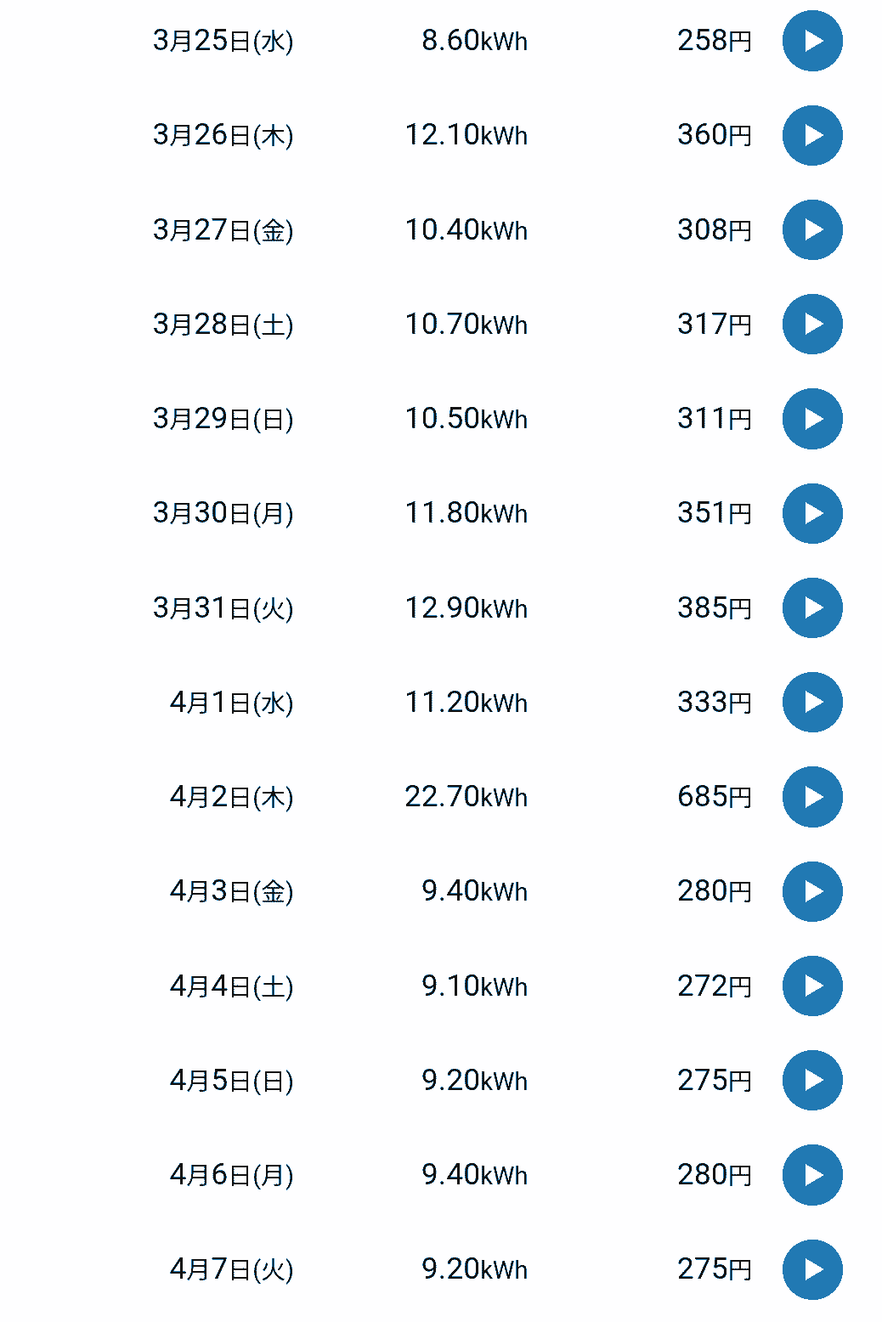The height and width of the screenshot is (1322, 882).
Task: Expand 4月6日(月) entry using arrow
Action: click(812, 1175)
